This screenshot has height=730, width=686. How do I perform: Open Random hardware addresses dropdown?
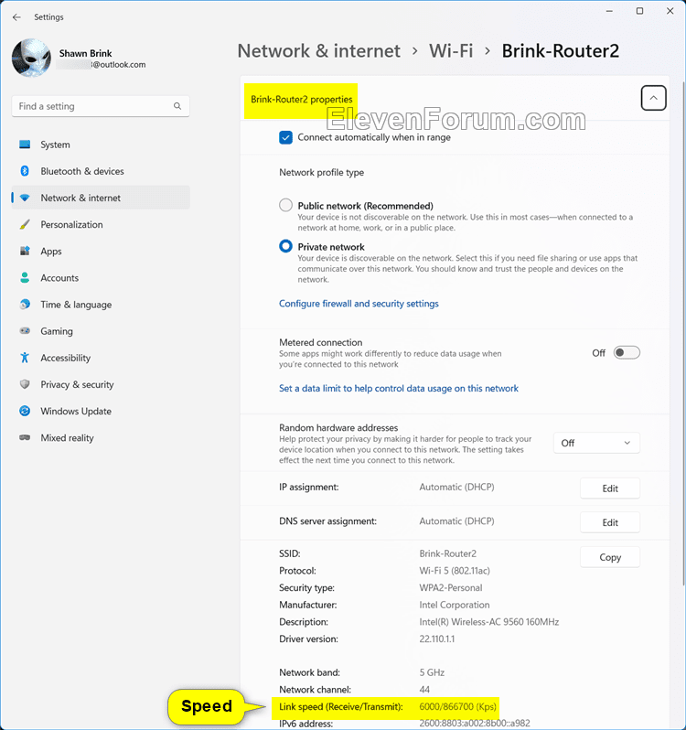tap(596, 443)
